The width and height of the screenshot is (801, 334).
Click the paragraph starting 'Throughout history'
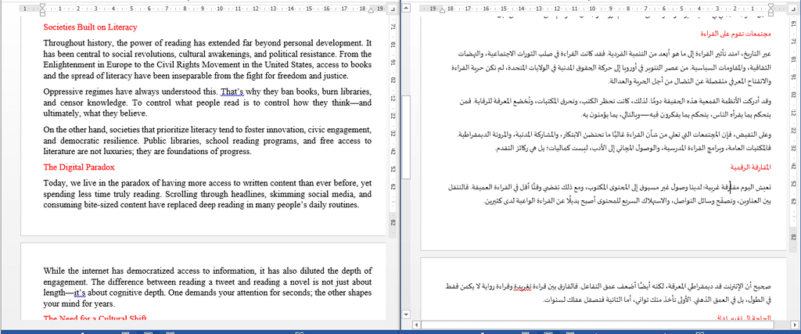207,59
